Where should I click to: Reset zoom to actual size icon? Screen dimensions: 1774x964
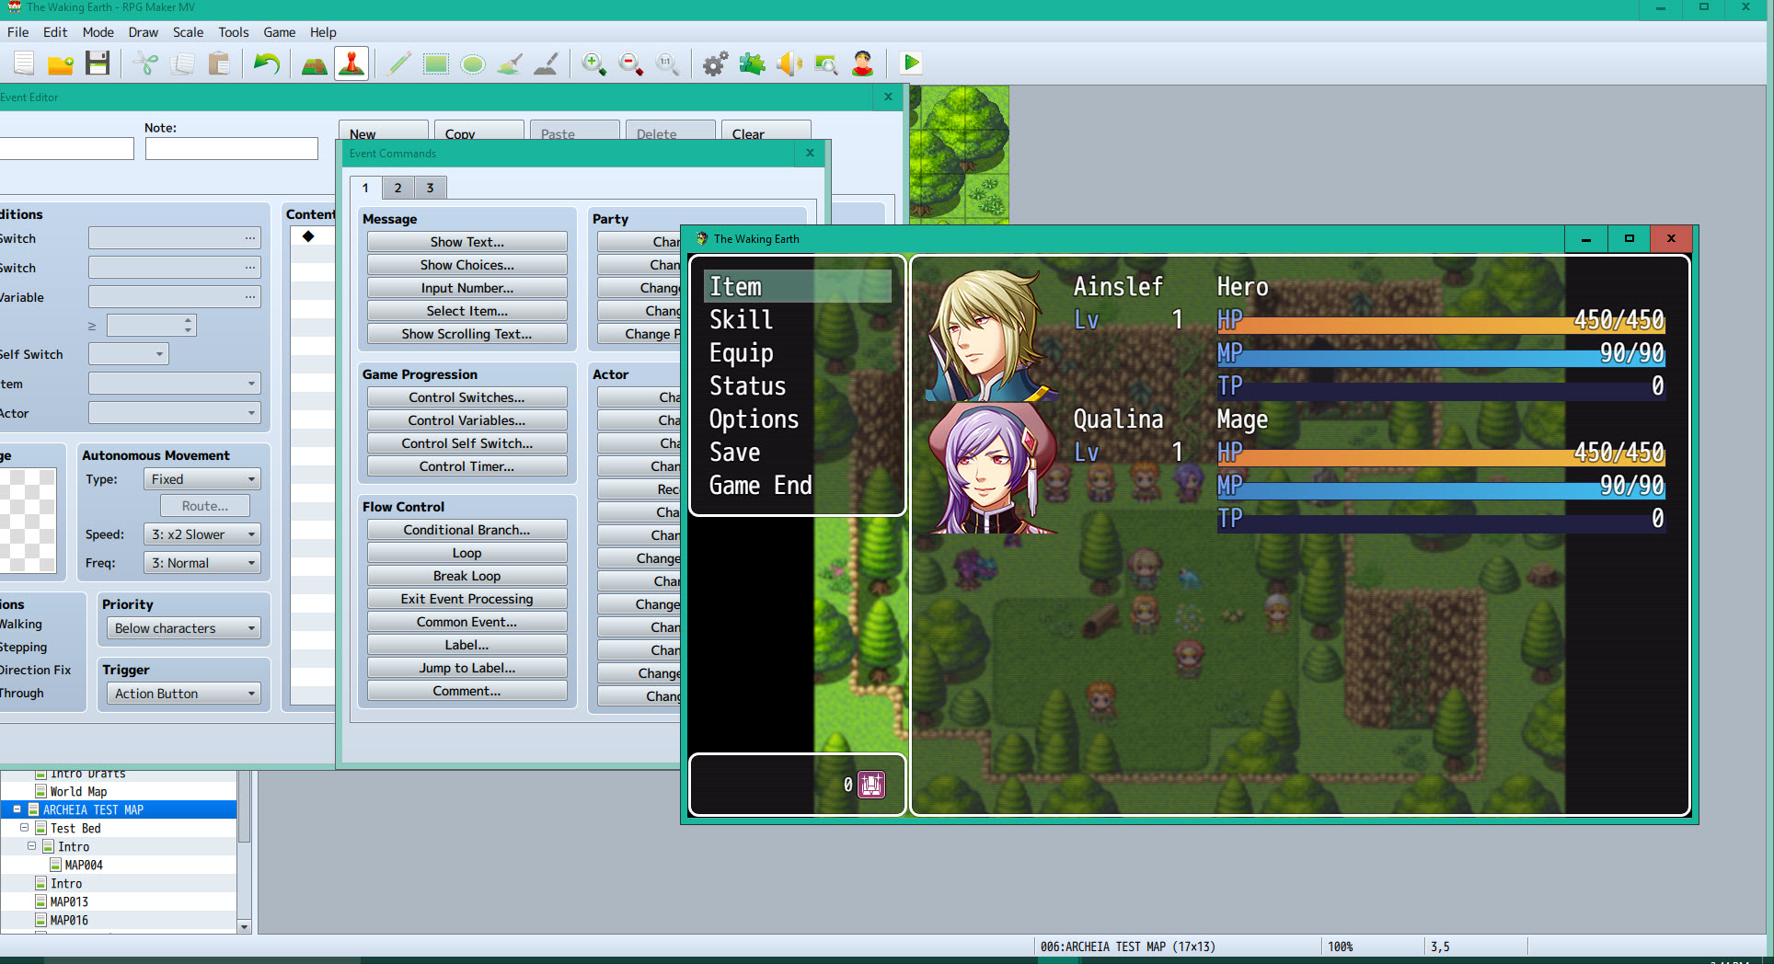pyautogui.click(x=668, y=63)
